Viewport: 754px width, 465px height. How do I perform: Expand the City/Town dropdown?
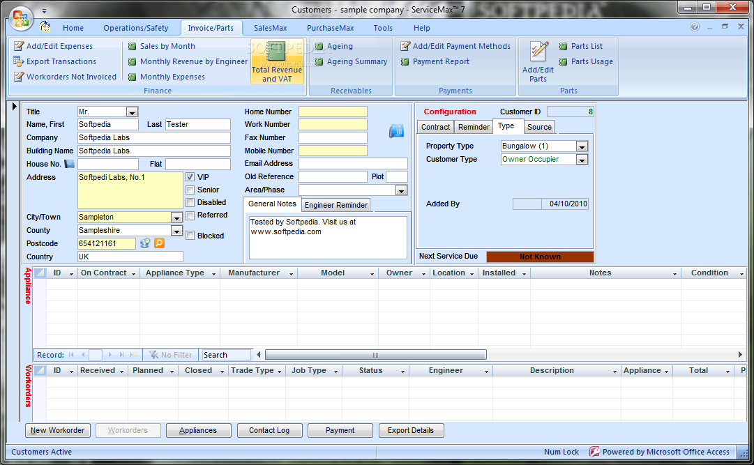(177, 218)
